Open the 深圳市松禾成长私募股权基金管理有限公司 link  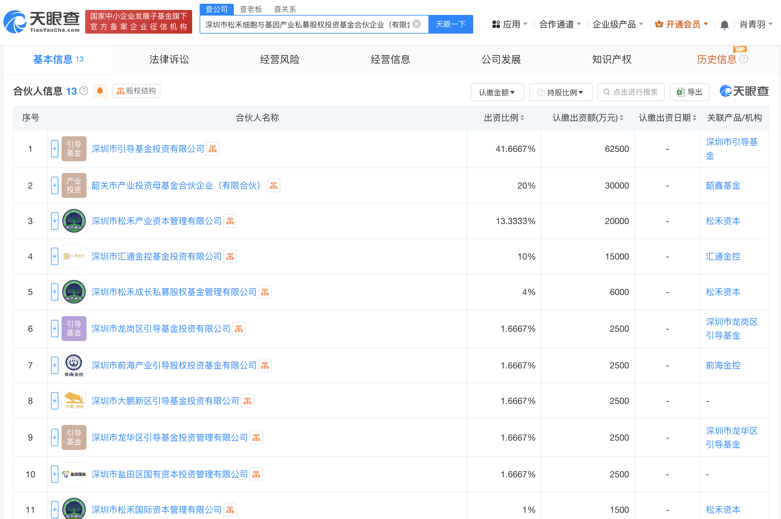pyautogui.click(x=173, y=292)
